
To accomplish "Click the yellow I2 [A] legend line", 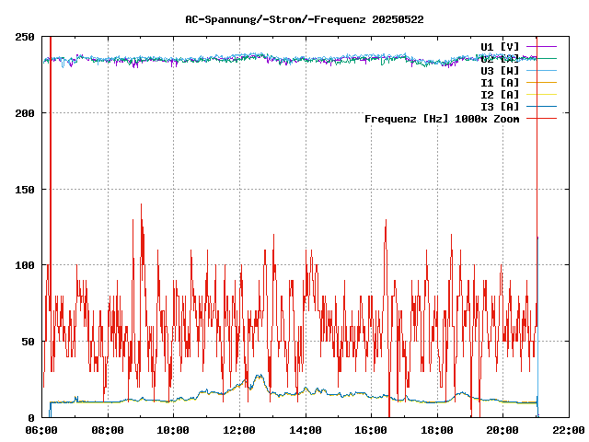I will pos(541,94).
